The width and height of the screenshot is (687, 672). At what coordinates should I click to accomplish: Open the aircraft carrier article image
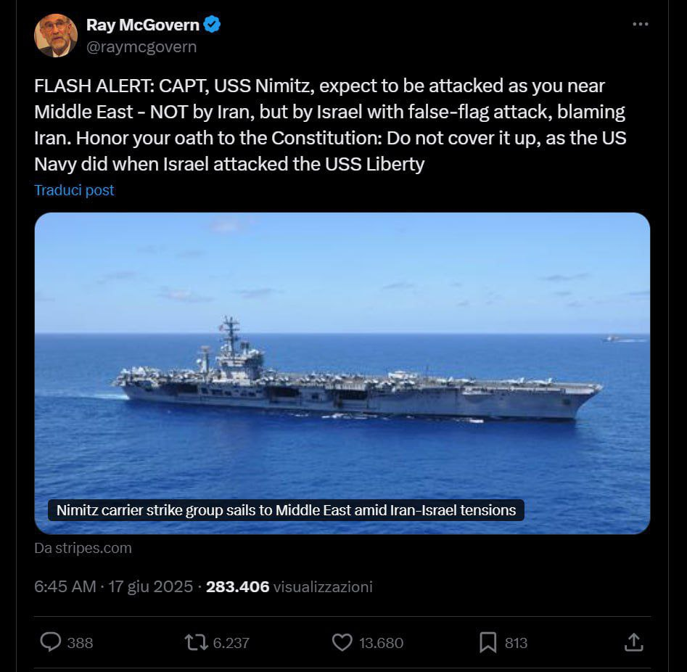pos(342,373)
